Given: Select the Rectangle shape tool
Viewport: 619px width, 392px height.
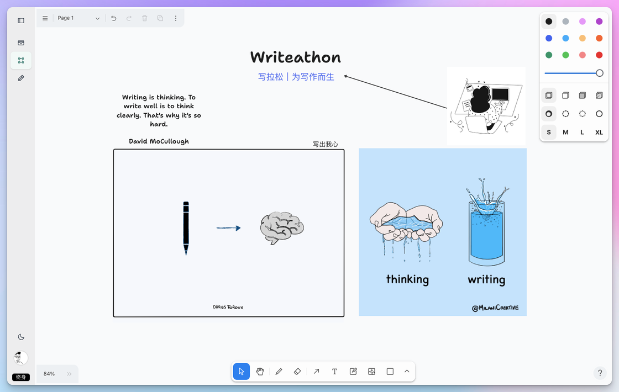Looking at the screenshot, I should pyautogui.click(x=390, y=372).
